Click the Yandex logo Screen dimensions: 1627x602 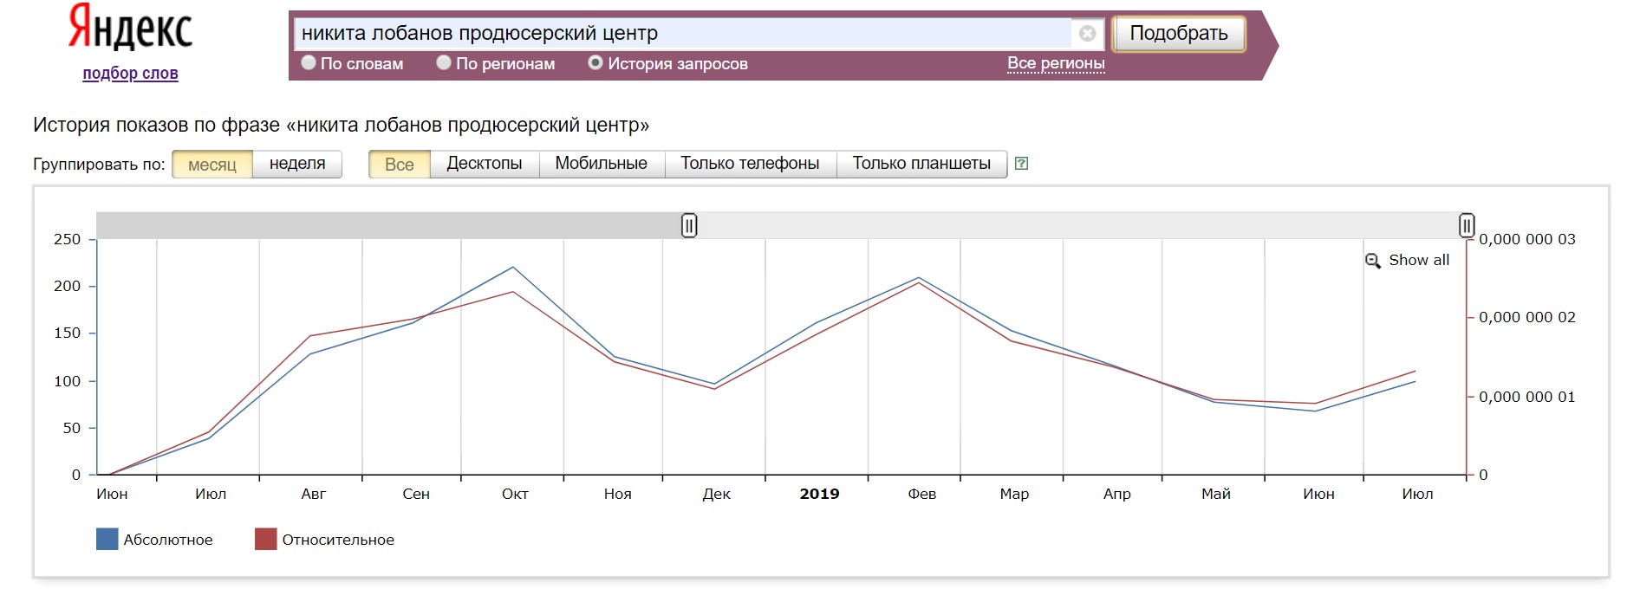coord(130,28)
